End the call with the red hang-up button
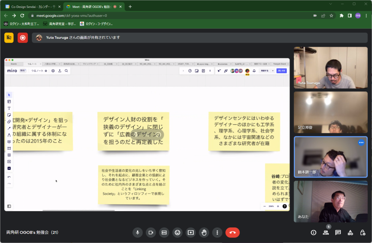 (x=232, y=232)
